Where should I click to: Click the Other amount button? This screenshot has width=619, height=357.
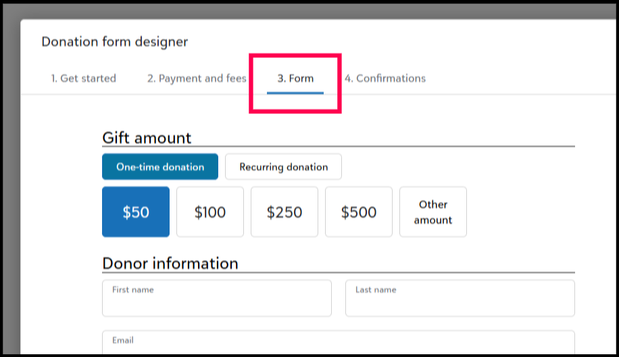pyautogui.click(x=433, y=212)
